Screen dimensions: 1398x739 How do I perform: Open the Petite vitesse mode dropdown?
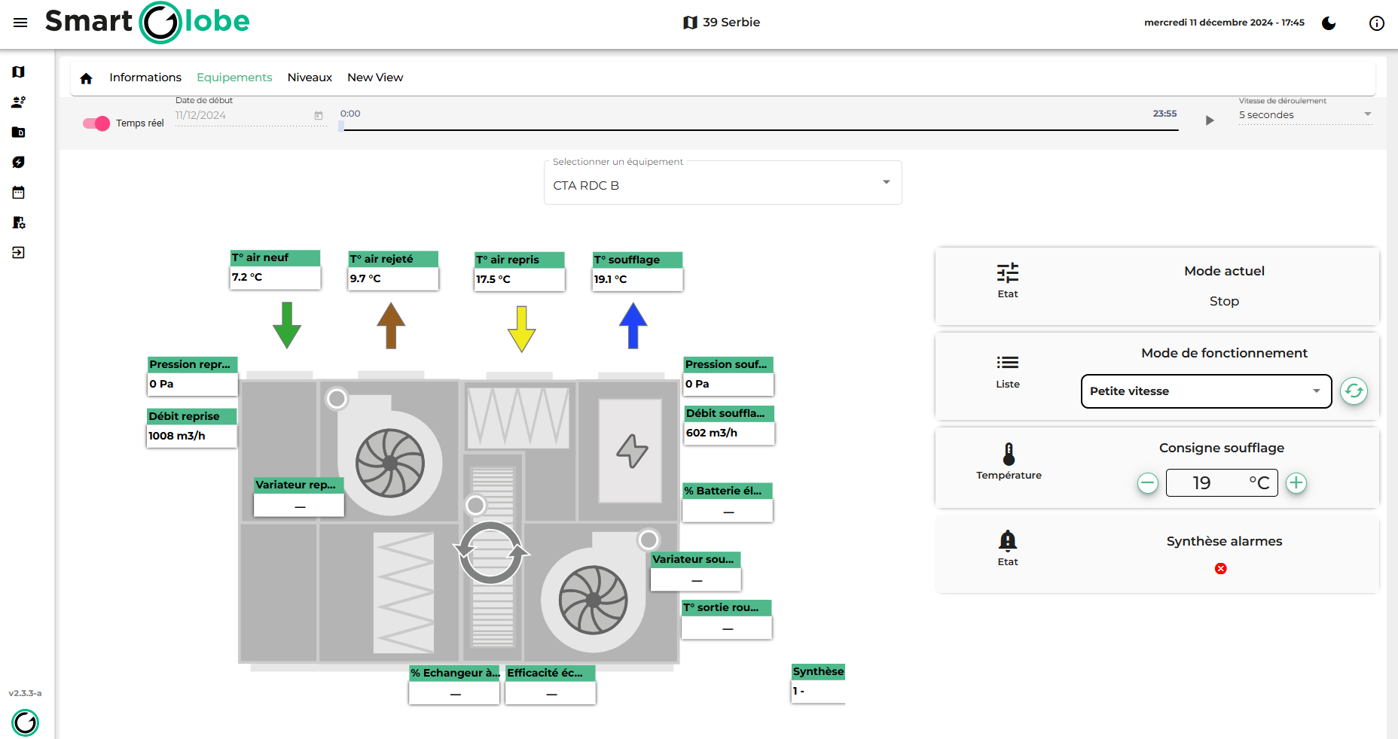pos(1205,391)
